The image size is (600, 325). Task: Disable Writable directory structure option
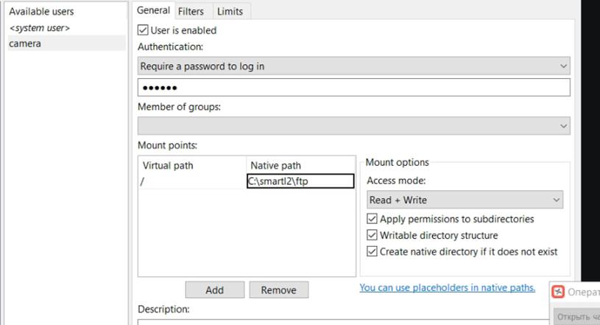pos(372,235)
